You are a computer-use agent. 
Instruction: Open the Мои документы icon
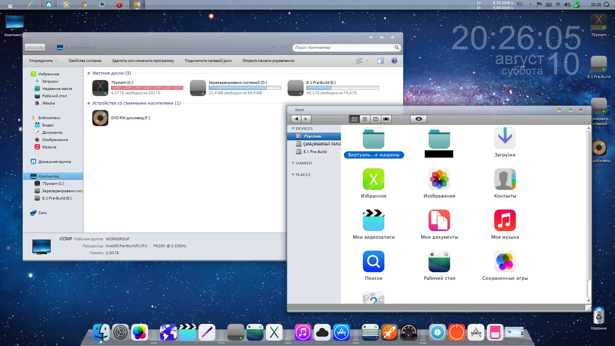coord(439,220)
